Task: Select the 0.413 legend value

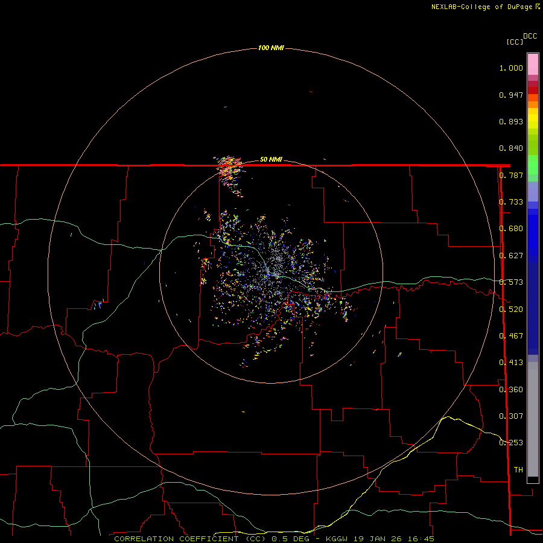Action: click(511, 363)
